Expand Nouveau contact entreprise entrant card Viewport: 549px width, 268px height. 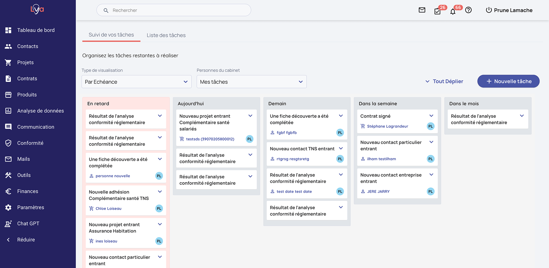[x=431, y=175]
